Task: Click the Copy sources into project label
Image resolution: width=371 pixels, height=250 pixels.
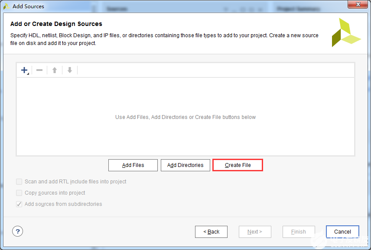Action: coord(55,193)
